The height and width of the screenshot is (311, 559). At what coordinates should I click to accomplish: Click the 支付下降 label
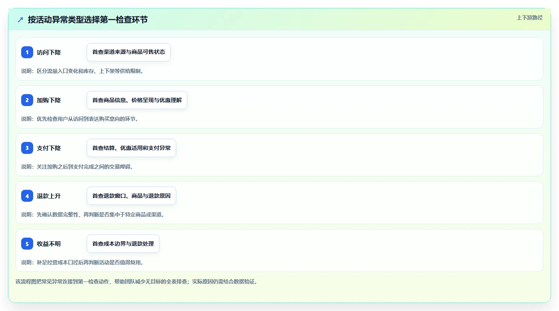[49, 148]
